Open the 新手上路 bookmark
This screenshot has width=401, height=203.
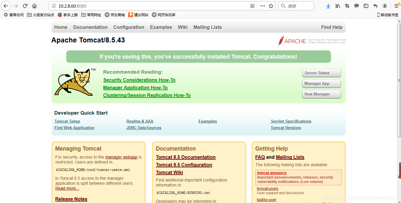pyautogui.click(x=68, y=15)
